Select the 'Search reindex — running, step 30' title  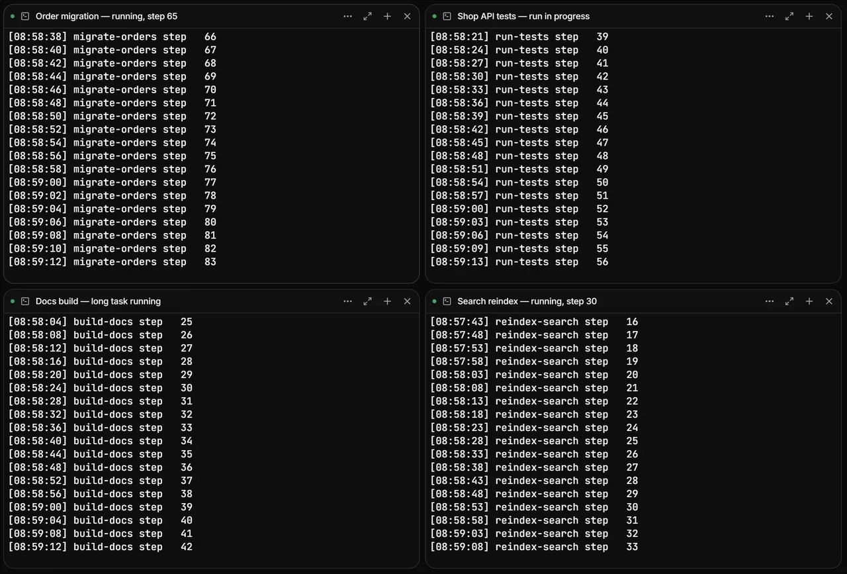[x=527, y=301]
